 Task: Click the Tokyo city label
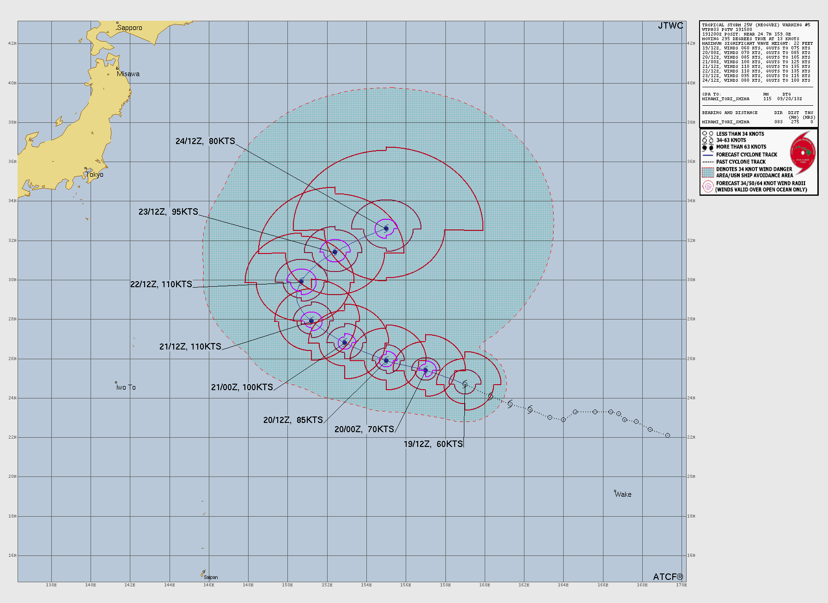(x=95, y=175)
